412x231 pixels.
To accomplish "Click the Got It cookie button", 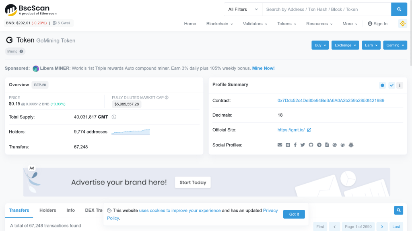I will [x=294, y=214].
